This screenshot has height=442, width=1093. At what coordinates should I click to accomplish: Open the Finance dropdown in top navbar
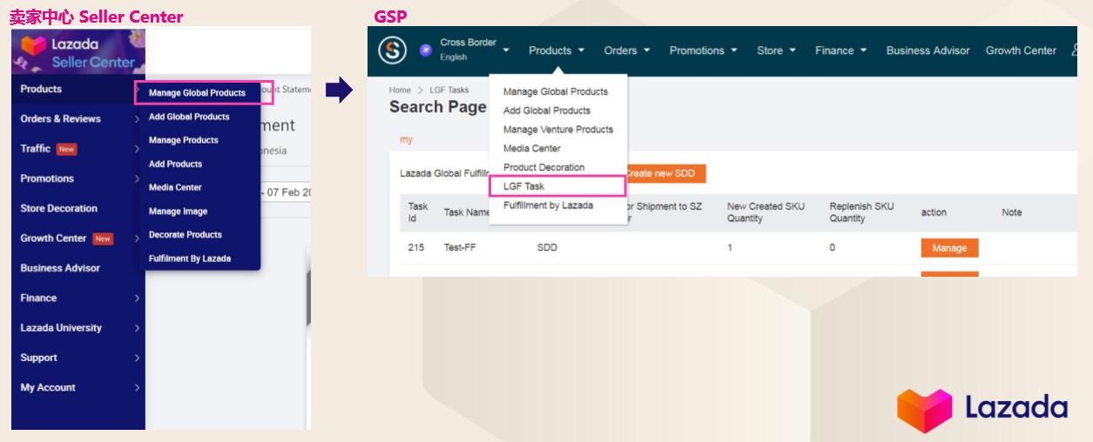coord(840,50)
